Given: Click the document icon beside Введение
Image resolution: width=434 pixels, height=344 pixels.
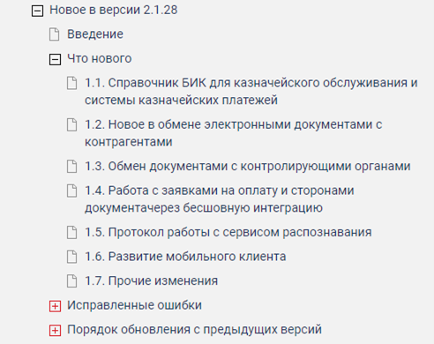Looking at the screenshot, I should pos(54,34).
